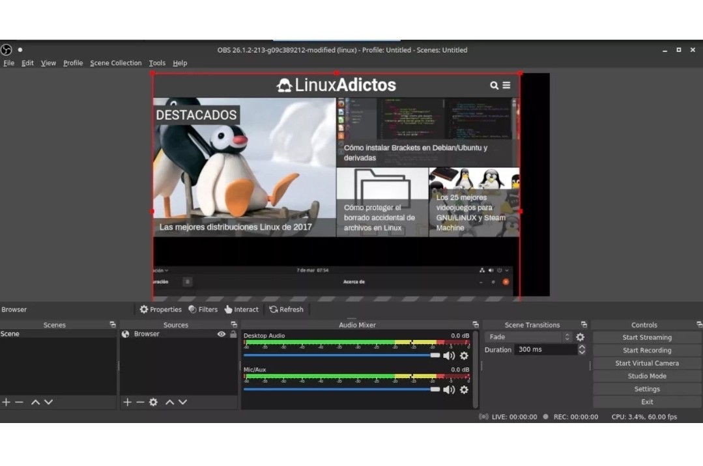Screen dimensions: 703x466
Task: Click the Brackets article thumbnail in preview
Action: 427,132
